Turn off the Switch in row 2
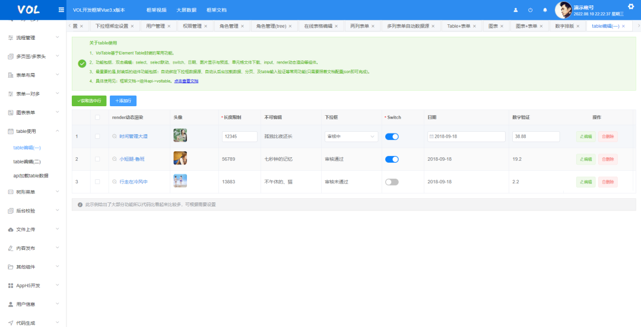Screen dimensions: 641x327 coord(392,160)
